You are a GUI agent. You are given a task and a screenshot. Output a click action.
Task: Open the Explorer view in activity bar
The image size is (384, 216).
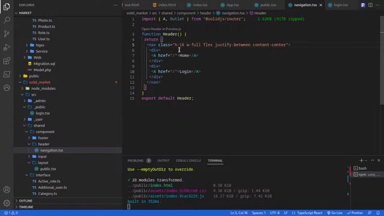(x=7, y=7)
